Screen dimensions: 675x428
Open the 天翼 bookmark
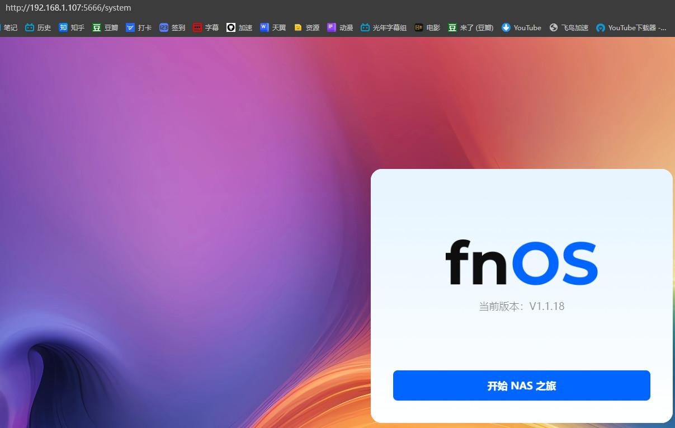point(273,27)
